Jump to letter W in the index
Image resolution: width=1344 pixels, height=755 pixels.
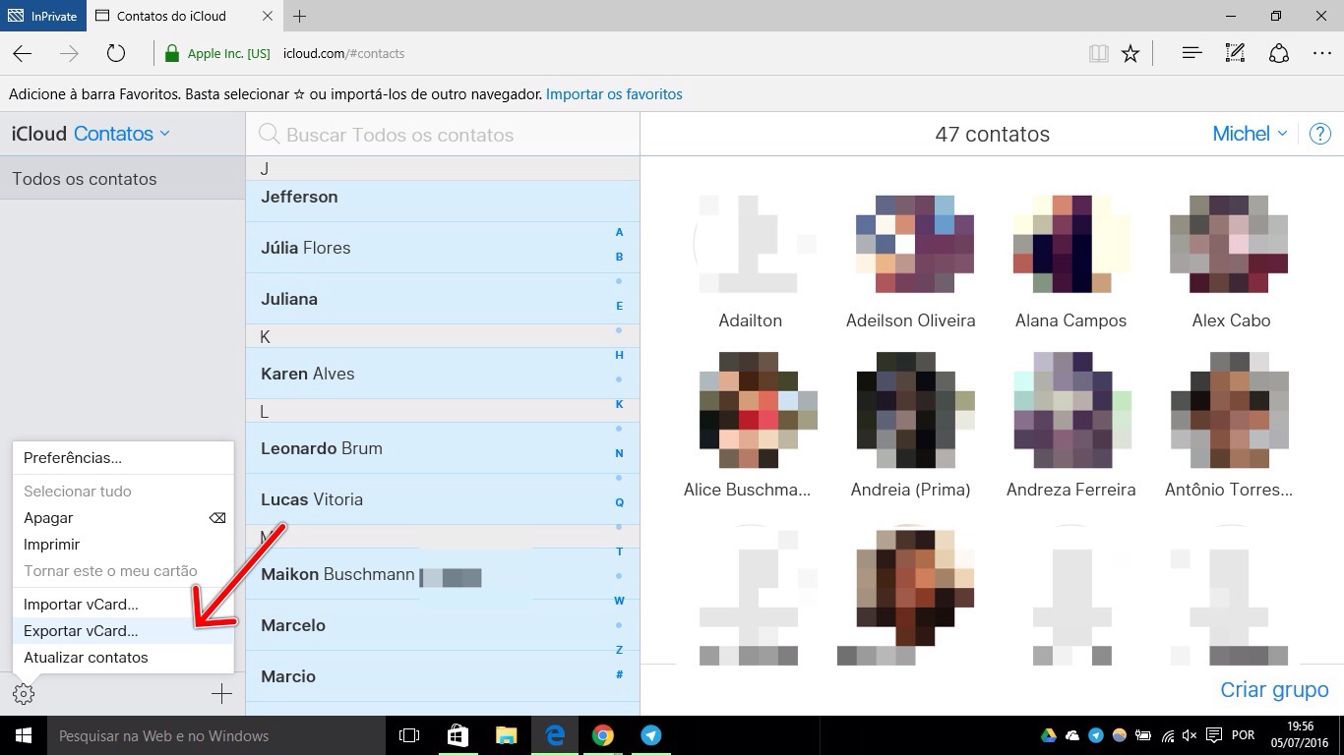pos(619,601)
